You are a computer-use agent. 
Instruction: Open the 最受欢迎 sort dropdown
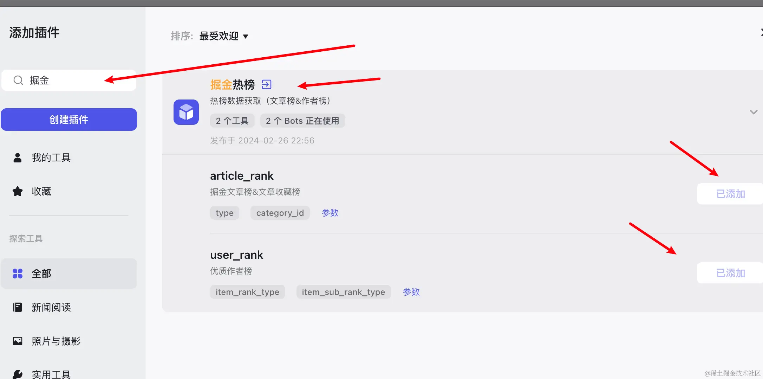tap(224, 36)
